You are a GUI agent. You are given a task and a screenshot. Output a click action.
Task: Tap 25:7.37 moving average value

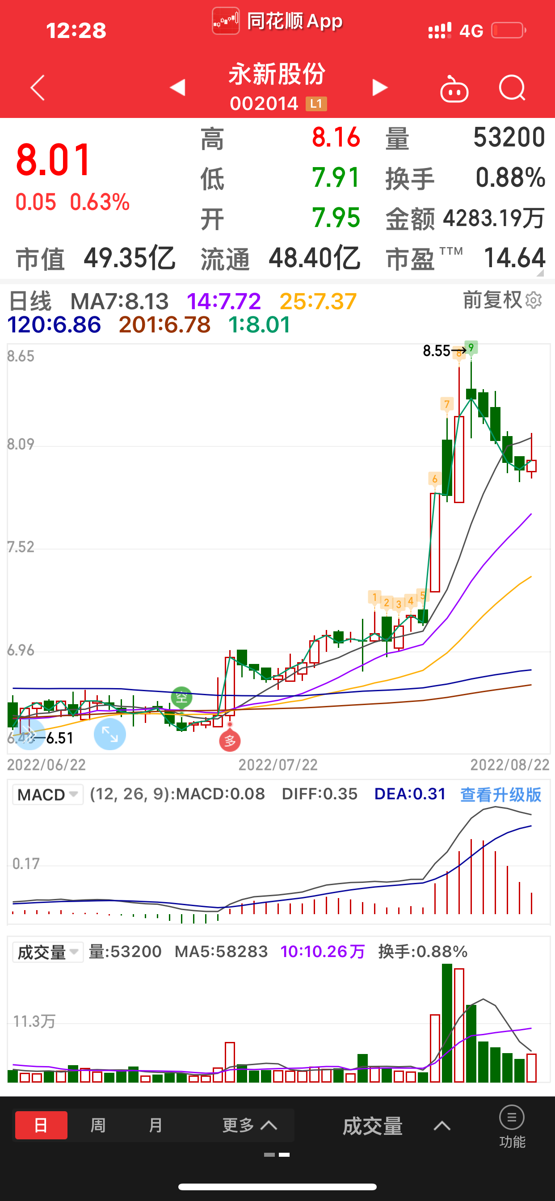point(318,302)
